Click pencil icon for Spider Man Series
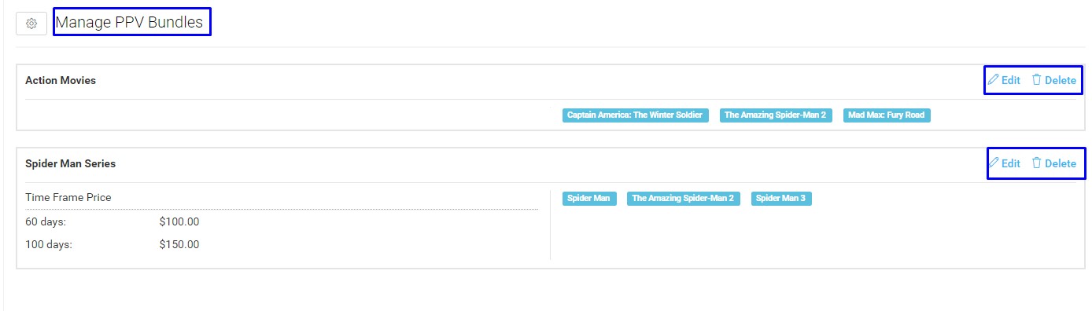Screen dimensions: 1092x311 (x=993, y=163)
